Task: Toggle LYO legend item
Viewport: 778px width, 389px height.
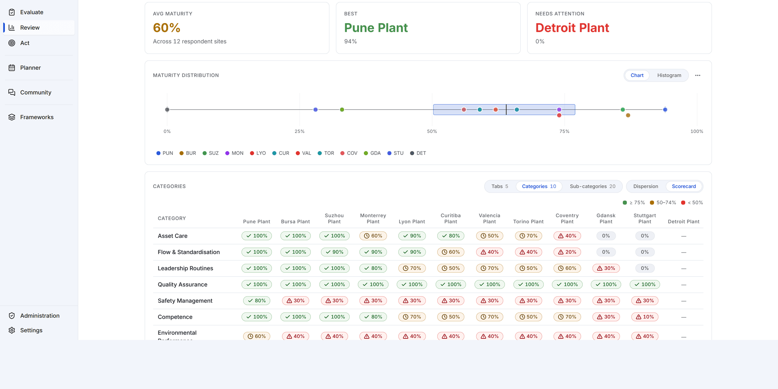Action: click(x=258, y=153)
